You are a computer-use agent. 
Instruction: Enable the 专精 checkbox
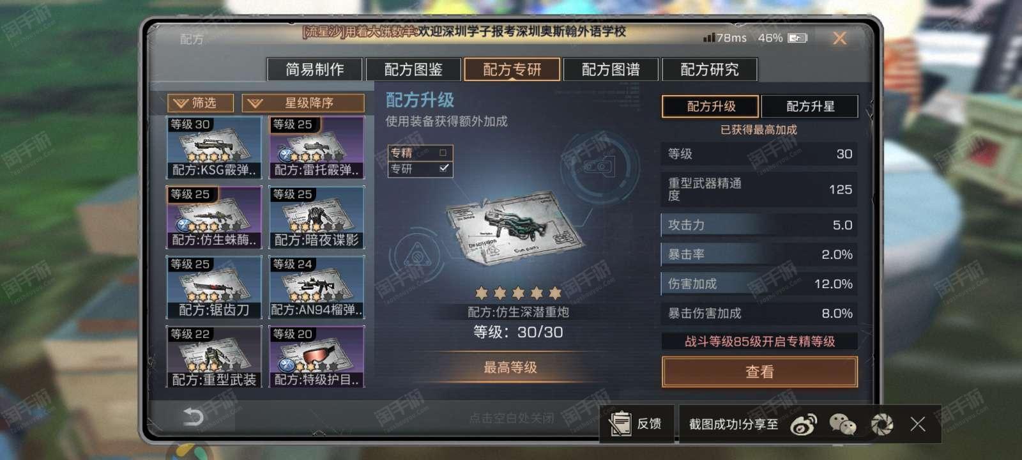pyautogui.click(x=443, y=153)
